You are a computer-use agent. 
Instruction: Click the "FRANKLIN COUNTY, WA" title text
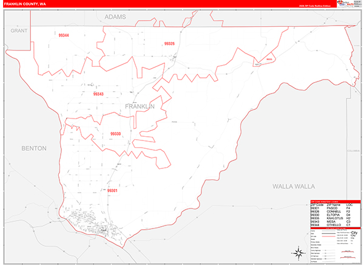[25, 4]
